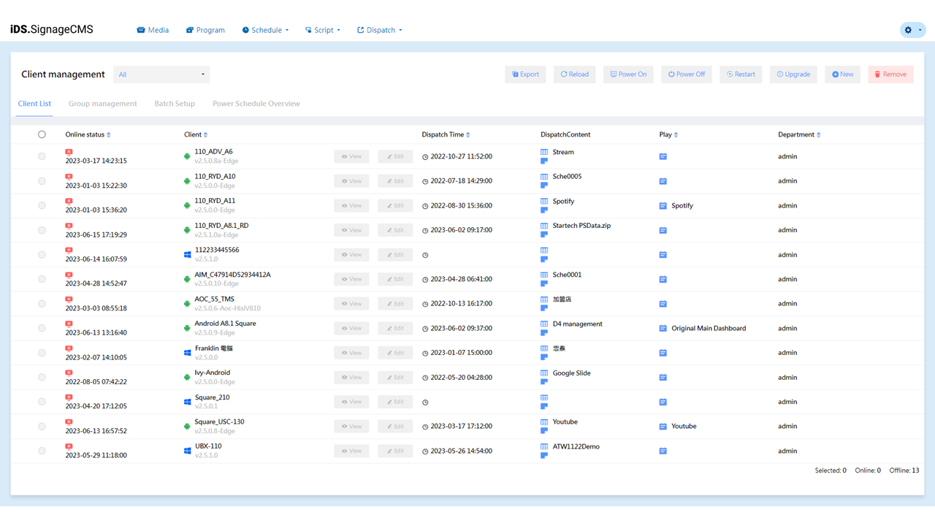Viewport: 935px width, 526px height.
Task: Open the Power Schedule Overview tab
Action: pyautogui.click(x=256, y=104)
